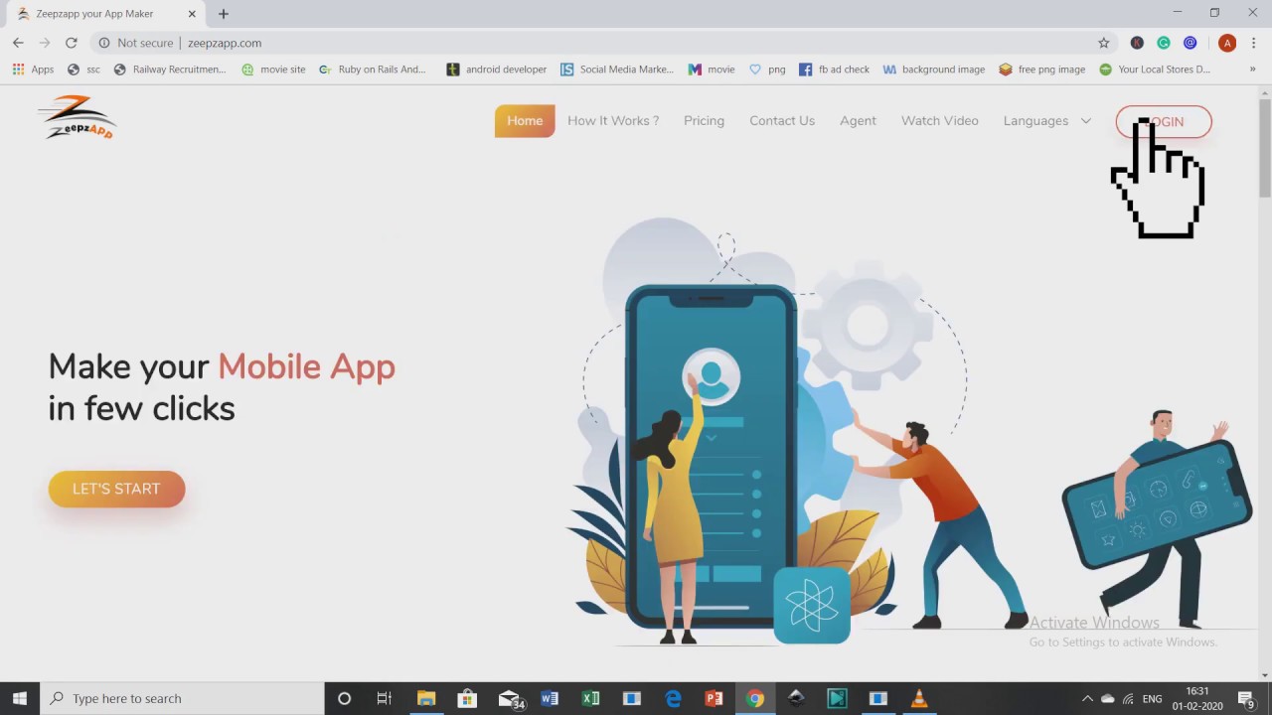Reload the zeepzapp.com page
The image size is (1272, 715).
(x=71, y=43)
